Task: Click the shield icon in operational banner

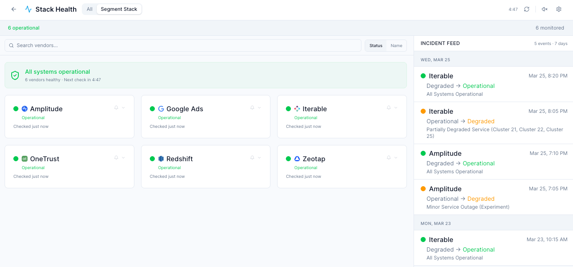Action: [x=15, y=75]
